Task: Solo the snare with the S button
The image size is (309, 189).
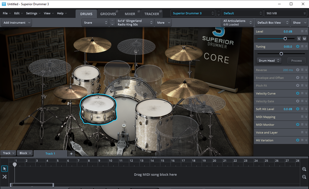Action: point(299,38)
